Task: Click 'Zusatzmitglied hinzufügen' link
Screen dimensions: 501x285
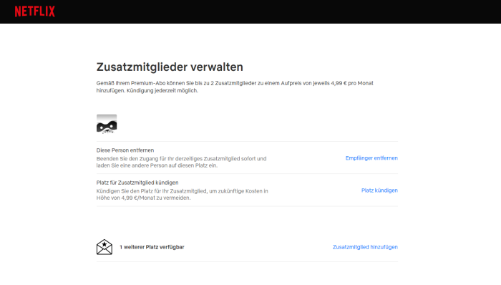Action: pyautogui.click(x=365, y=247)
